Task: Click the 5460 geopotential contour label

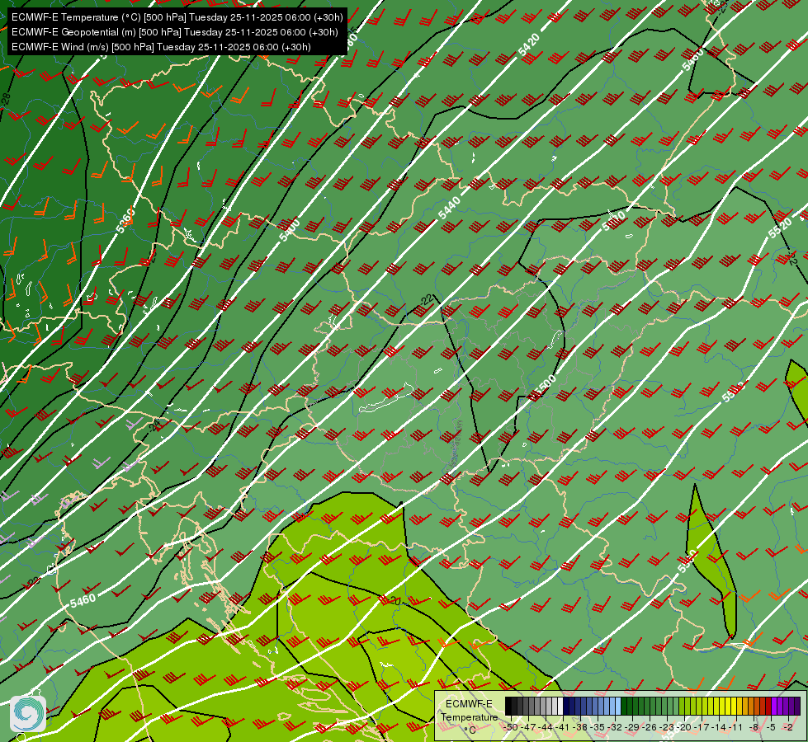Action: [83, 600]
